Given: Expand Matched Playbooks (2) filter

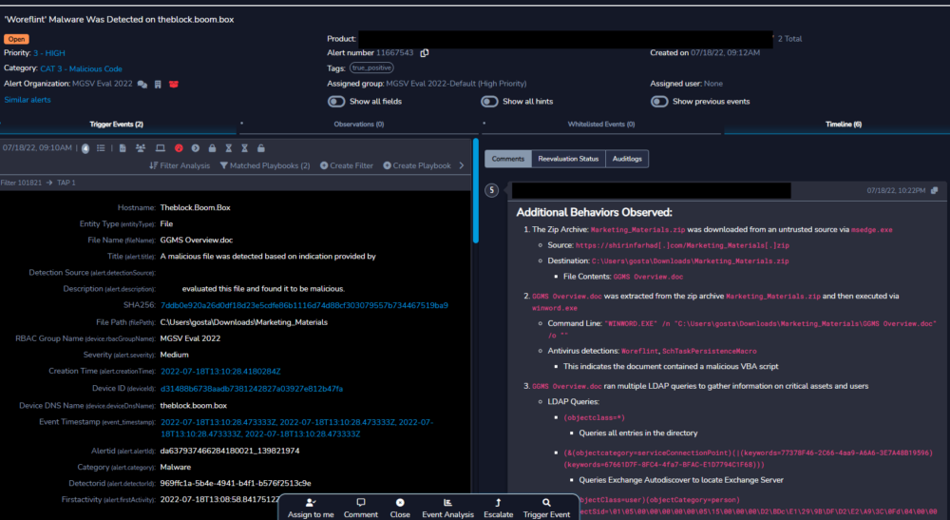Looking at the screenshot, I should 265,165.
